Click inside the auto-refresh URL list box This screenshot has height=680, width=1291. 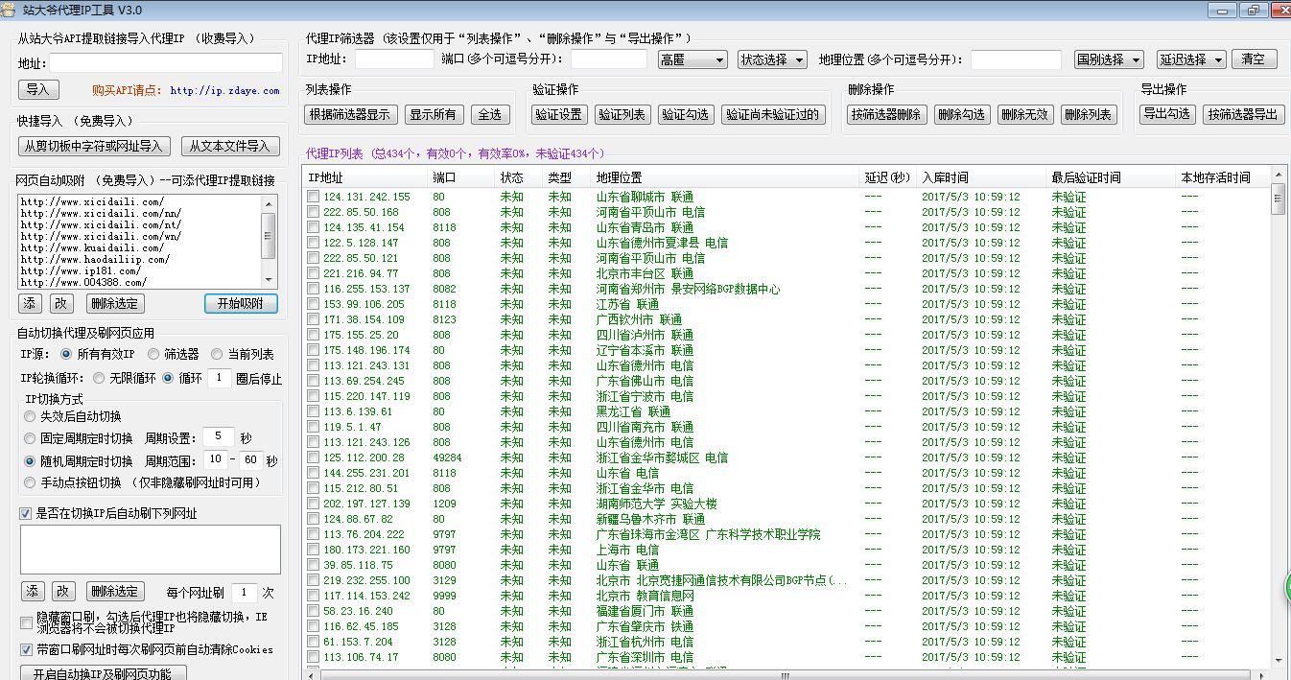click(x=151, y=550)
